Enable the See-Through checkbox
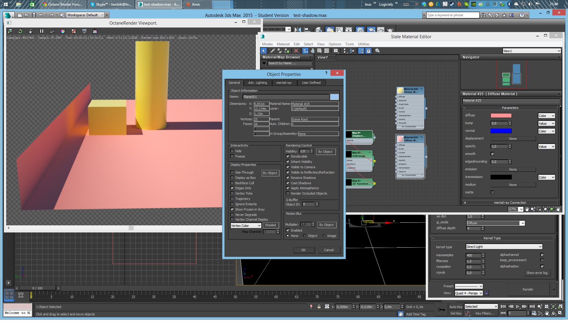The height and width of the screenshot is (324, 568). (232, 172)
